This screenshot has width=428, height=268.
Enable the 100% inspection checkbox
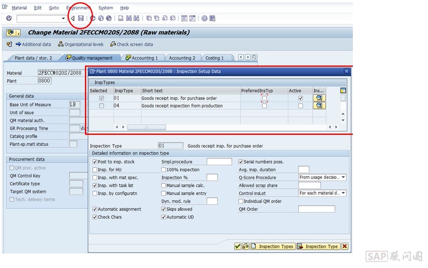(x=163, y=170)
